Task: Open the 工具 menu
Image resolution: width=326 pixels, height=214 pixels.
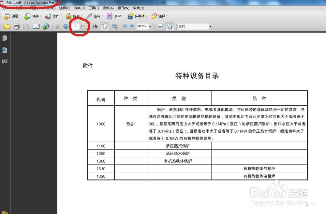Action: tap(94, 8)
